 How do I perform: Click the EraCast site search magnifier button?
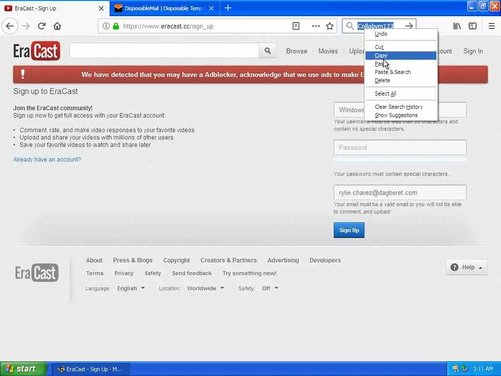[268, 50]
